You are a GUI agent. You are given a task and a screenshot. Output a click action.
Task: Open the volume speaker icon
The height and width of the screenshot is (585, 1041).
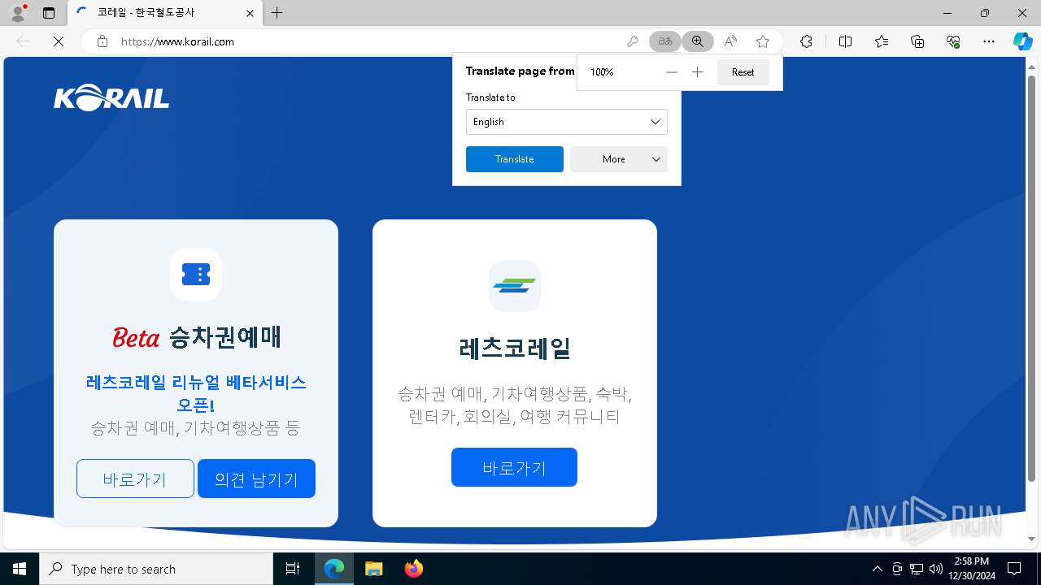coord(935,569)
